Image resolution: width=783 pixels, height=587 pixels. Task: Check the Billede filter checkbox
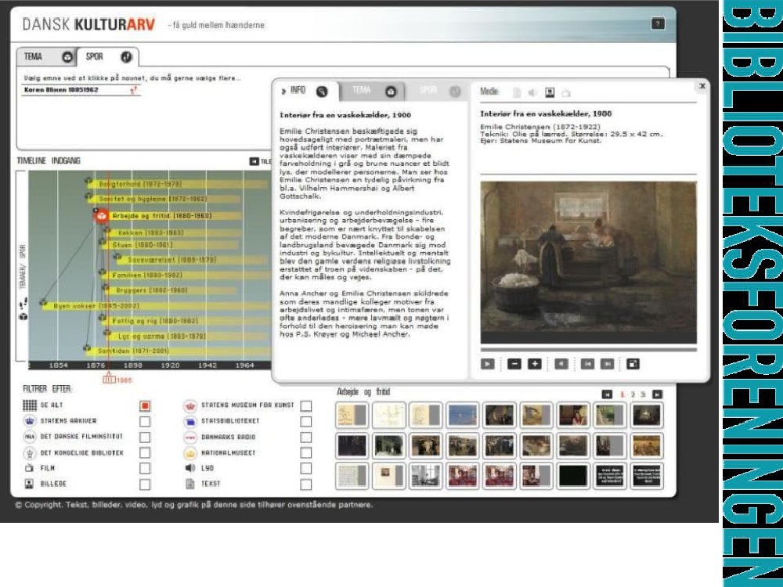(145, 484)
